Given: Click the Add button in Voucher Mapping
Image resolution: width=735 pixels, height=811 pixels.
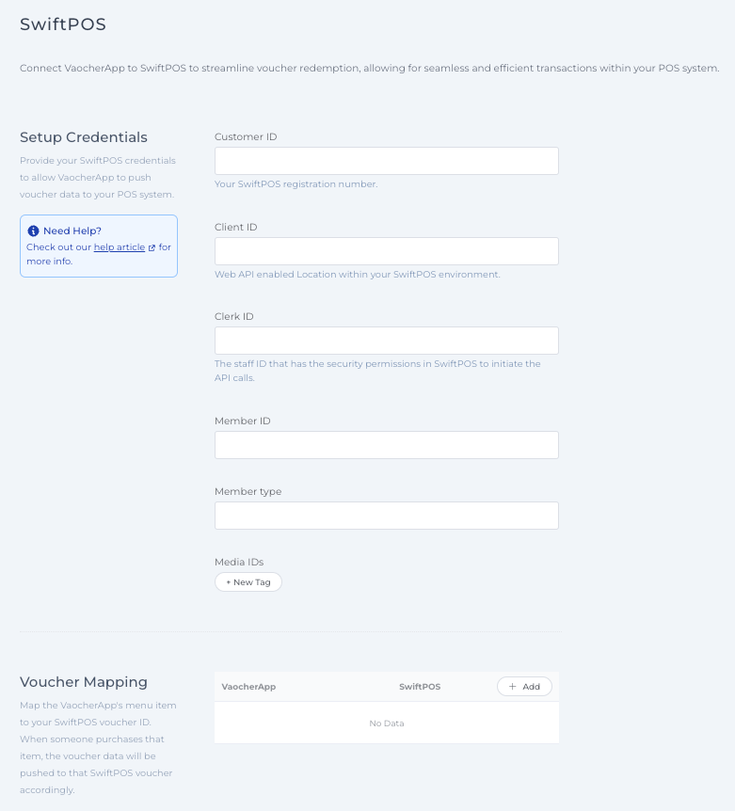Looking at the screenshot, I should tap(524, 686).
